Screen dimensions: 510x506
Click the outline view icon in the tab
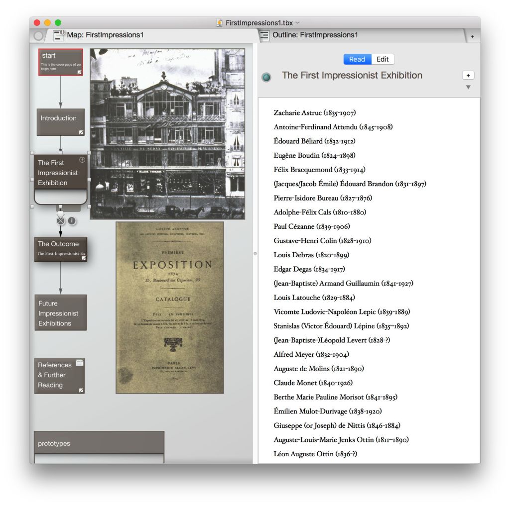point(265,35)
